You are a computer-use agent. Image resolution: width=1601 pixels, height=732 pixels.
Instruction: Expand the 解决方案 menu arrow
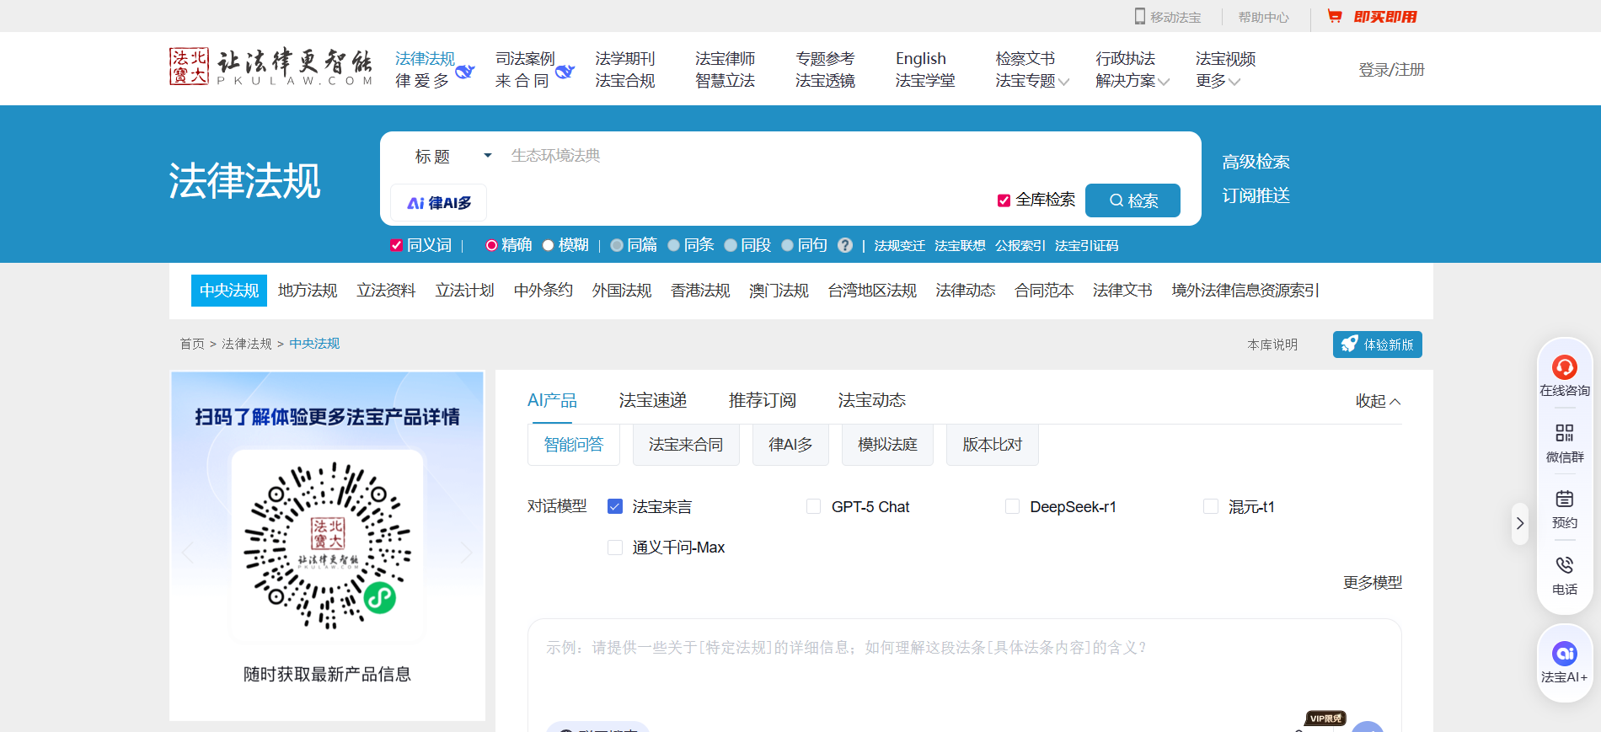click(1164, 82)
